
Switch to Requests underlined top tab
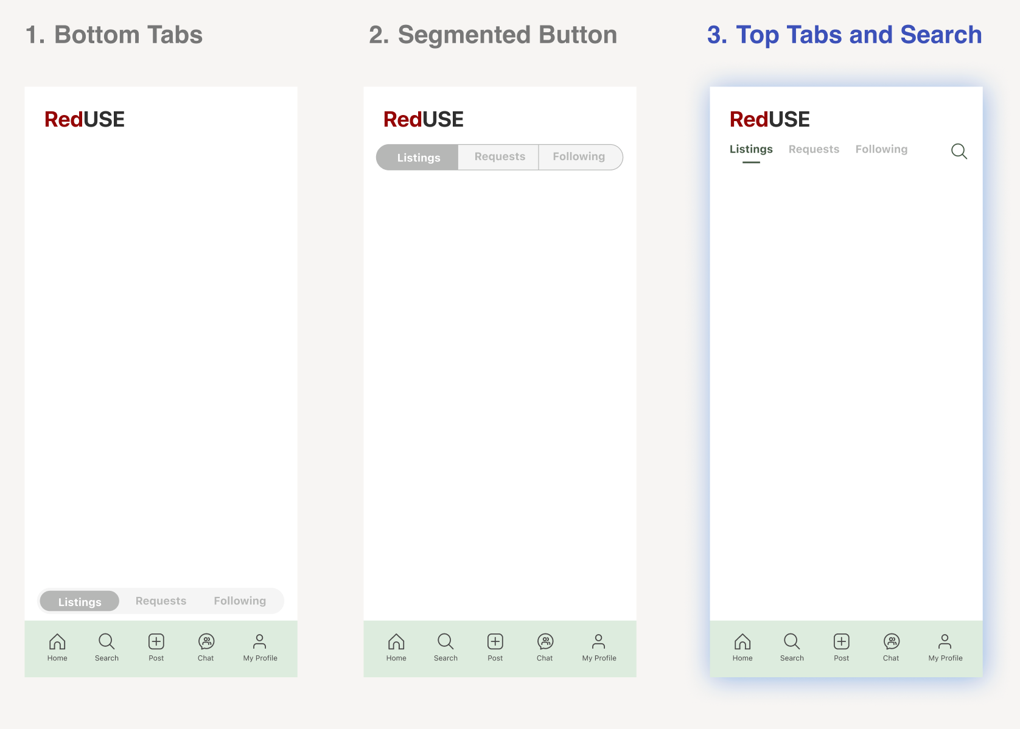pyautogui.click(x=814, y=150)
